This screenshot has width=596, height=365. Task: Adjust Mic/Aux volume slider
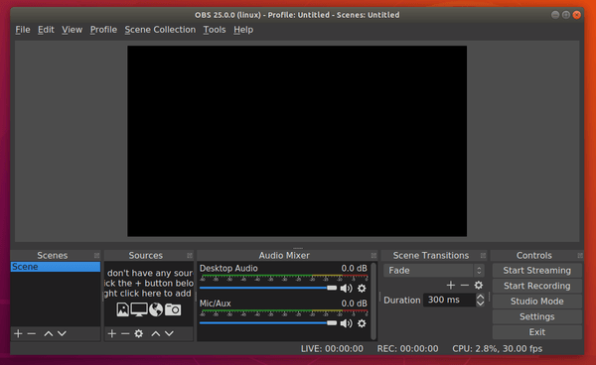268,323
